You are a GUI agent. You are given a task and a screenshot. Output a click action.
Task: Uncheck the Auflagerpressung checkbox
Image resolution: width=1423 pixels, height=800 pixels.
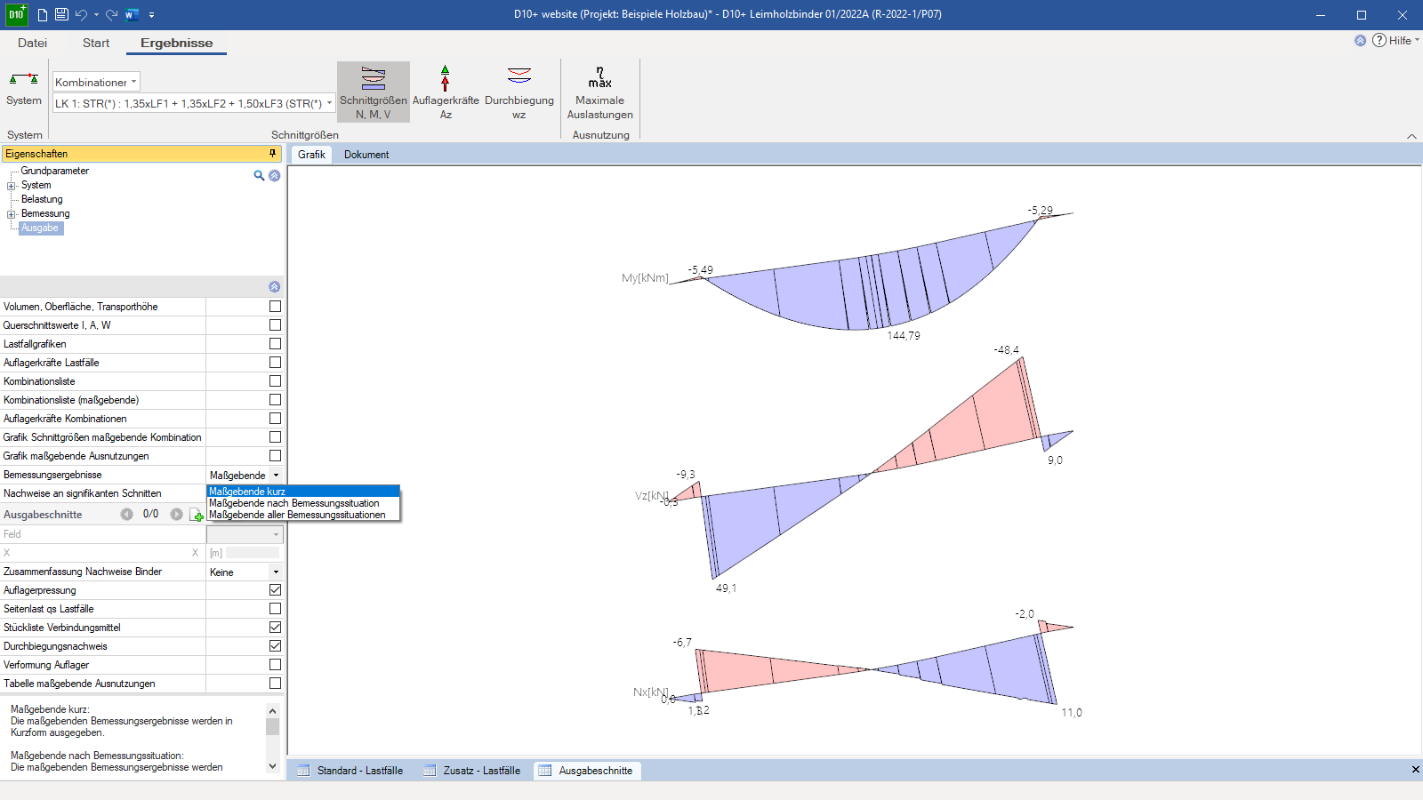[275, 589]
